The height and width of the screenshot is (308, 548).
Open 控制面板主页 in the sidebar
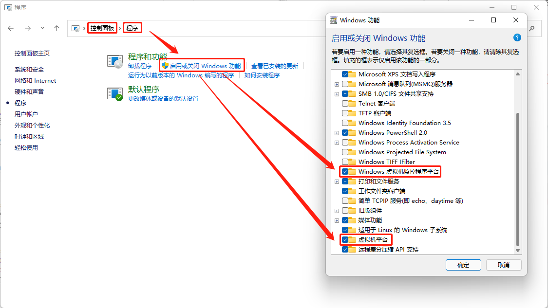coord(32,54)
